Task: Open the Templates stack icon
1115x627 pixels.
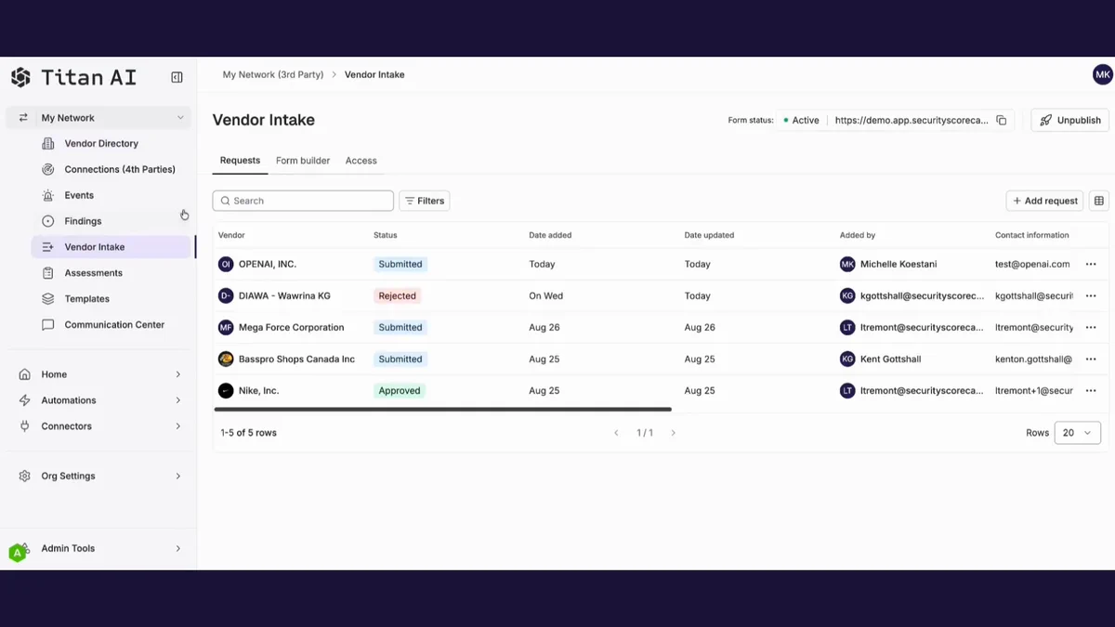Action: click(48, 299)
